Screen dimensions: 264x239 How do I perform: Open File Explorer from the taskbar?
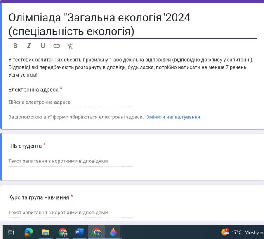click(x=46, y=232)
